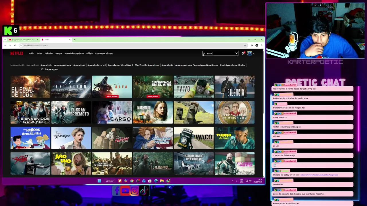This screenshot has height=206, width=367.
Task: Open the tiktok.com/@karterpoetic link in chat
Action: click(319, 175)
